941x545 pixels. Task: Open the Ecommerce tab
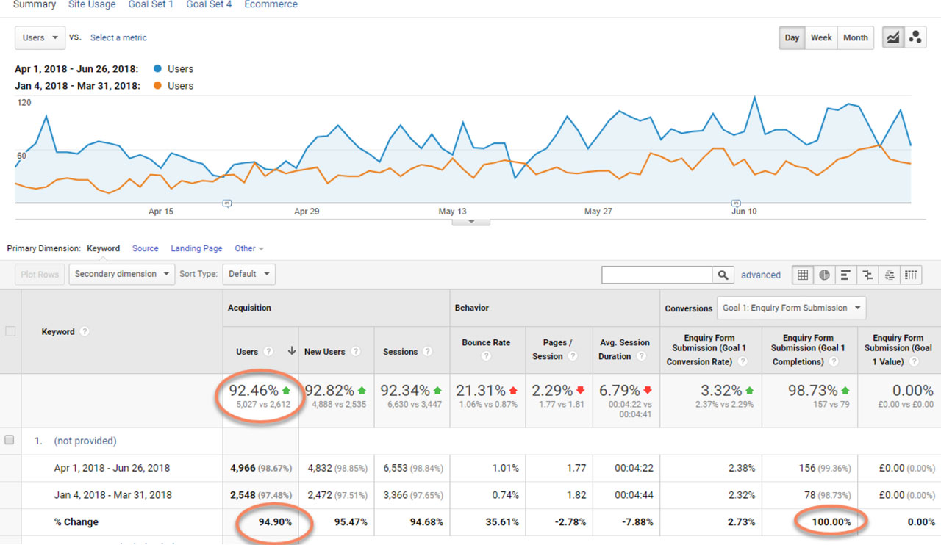tap(271, 5)
